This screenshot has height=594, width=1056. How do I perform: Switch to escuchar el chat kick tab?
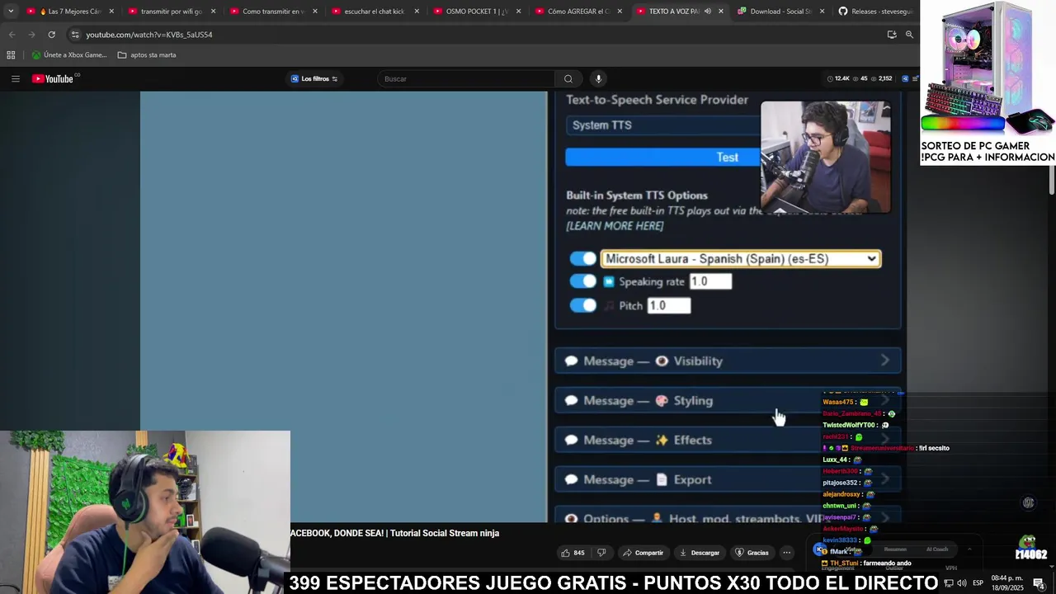[375, 12]
